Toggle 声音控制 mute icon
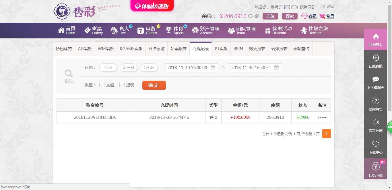 pyautogui.click(x=376, y=126)
